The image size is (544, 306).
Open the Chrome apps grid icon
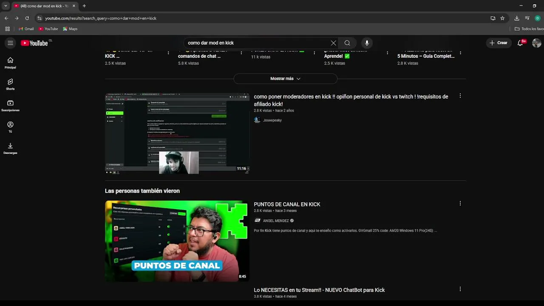(x=7, y=29)
